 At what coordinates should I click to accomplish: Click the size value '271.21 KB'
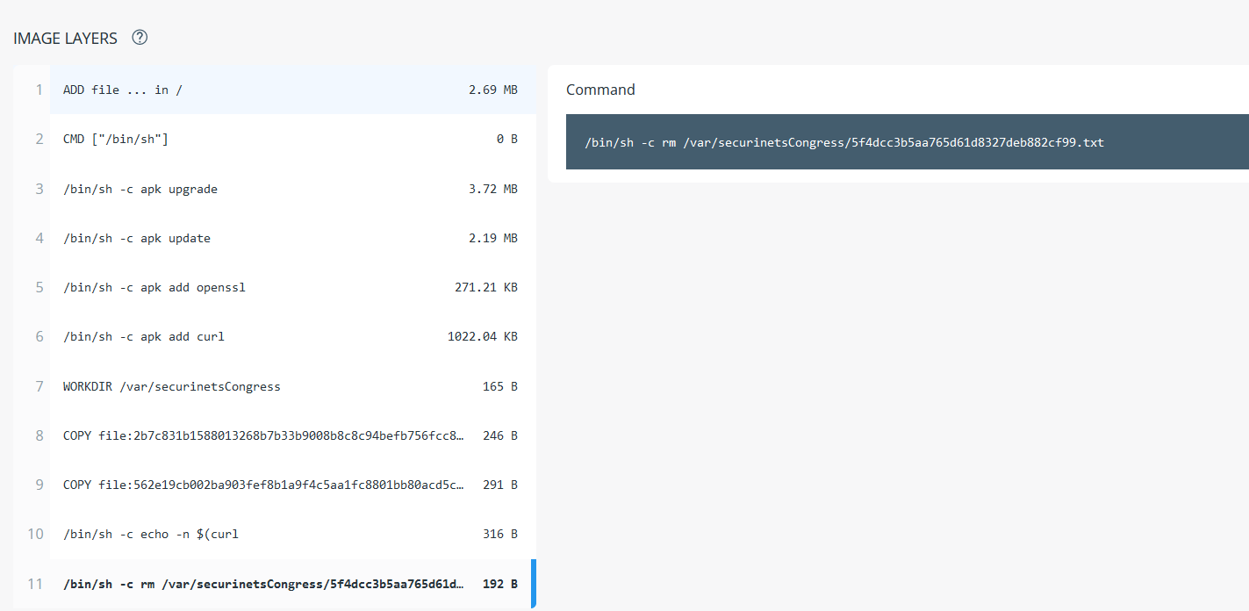(485, 286)
